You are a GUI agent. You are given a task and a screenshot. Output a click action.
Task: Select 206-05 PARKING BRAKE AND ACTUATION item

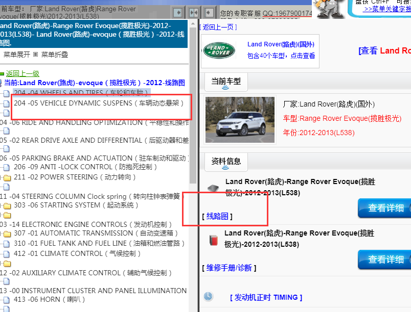coord(95,158)
